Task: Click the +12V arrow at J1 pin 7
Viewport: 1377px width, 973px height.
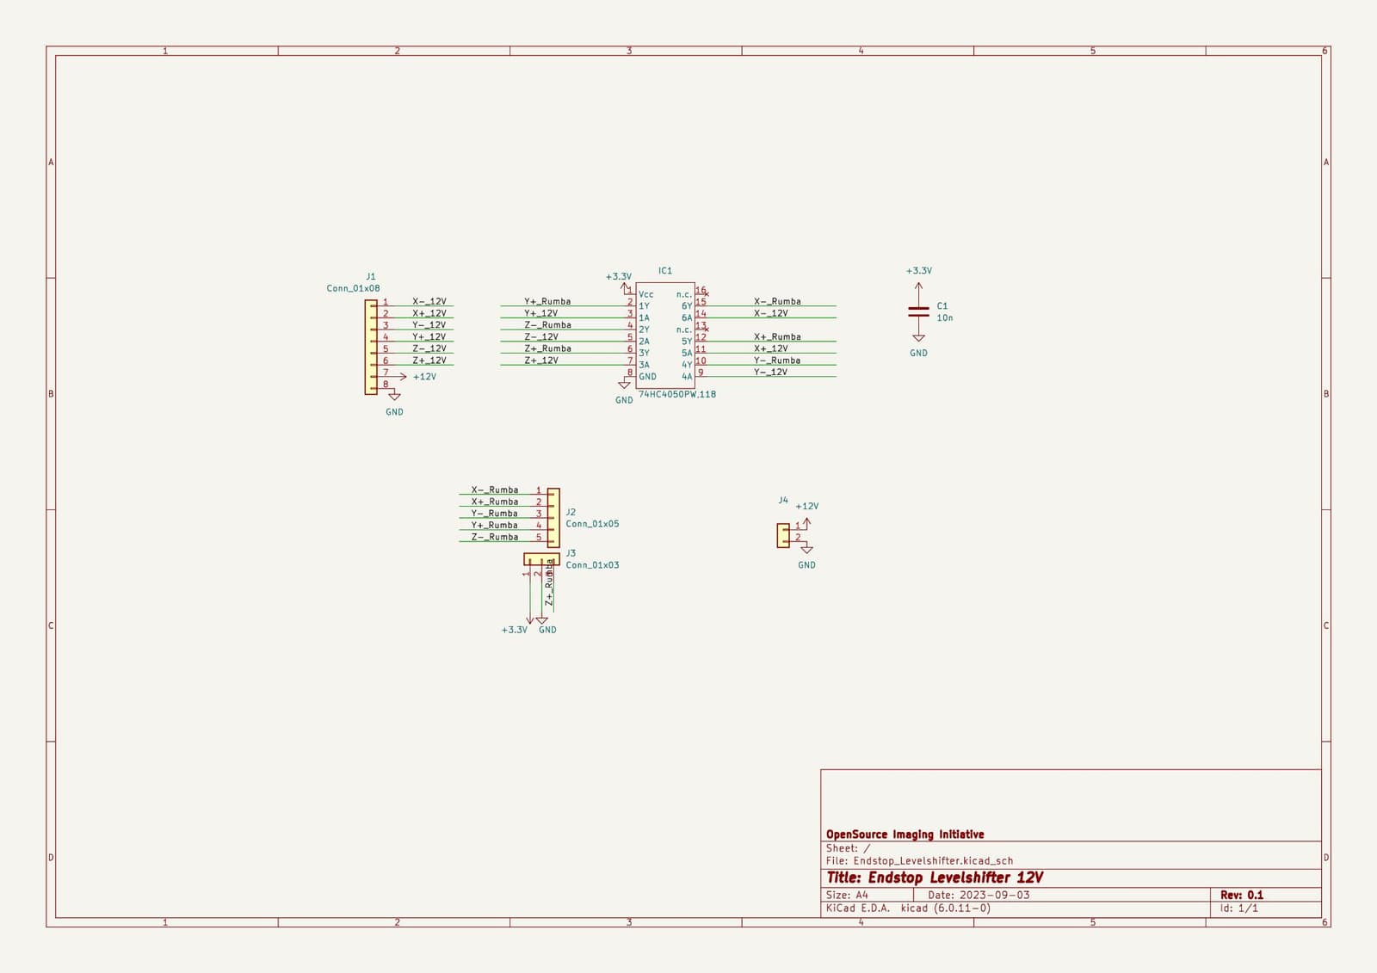Action: pos(402,377)
